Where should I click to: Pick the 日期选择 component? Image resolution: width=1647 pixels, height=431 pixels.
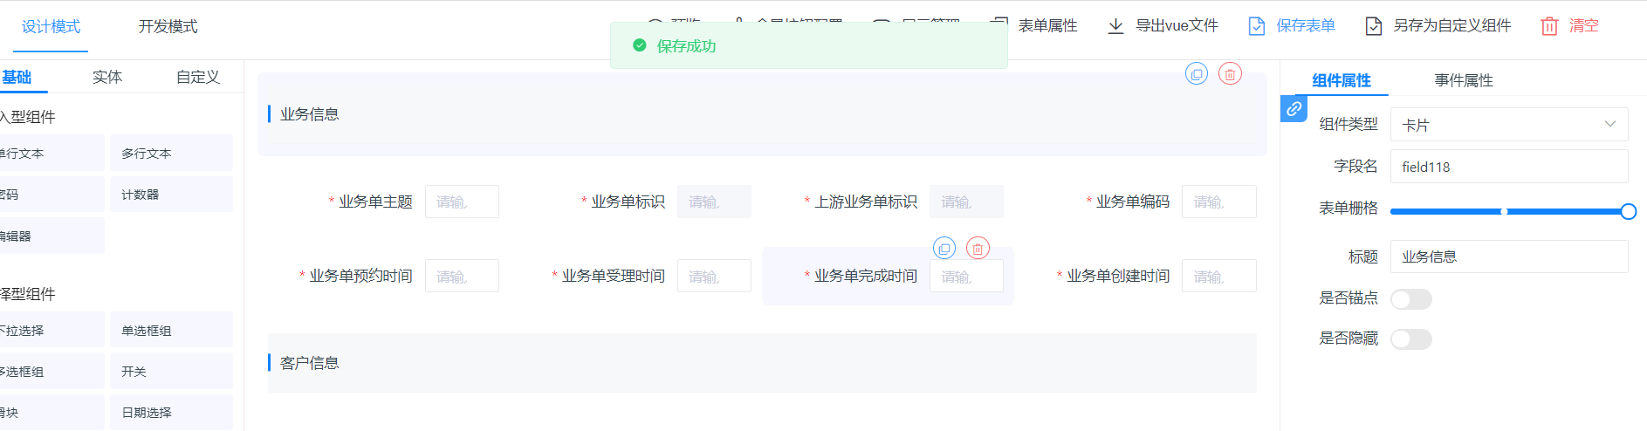pos(171,412)
